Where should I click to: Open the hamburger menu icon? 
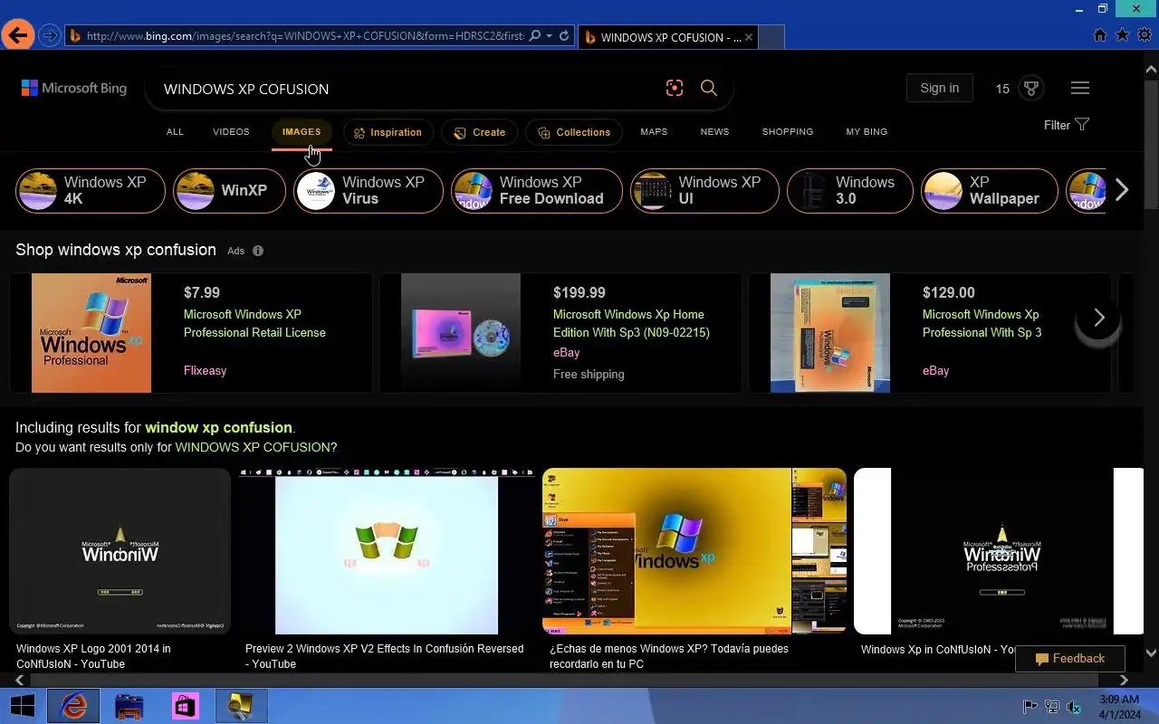pos(1079,88)
